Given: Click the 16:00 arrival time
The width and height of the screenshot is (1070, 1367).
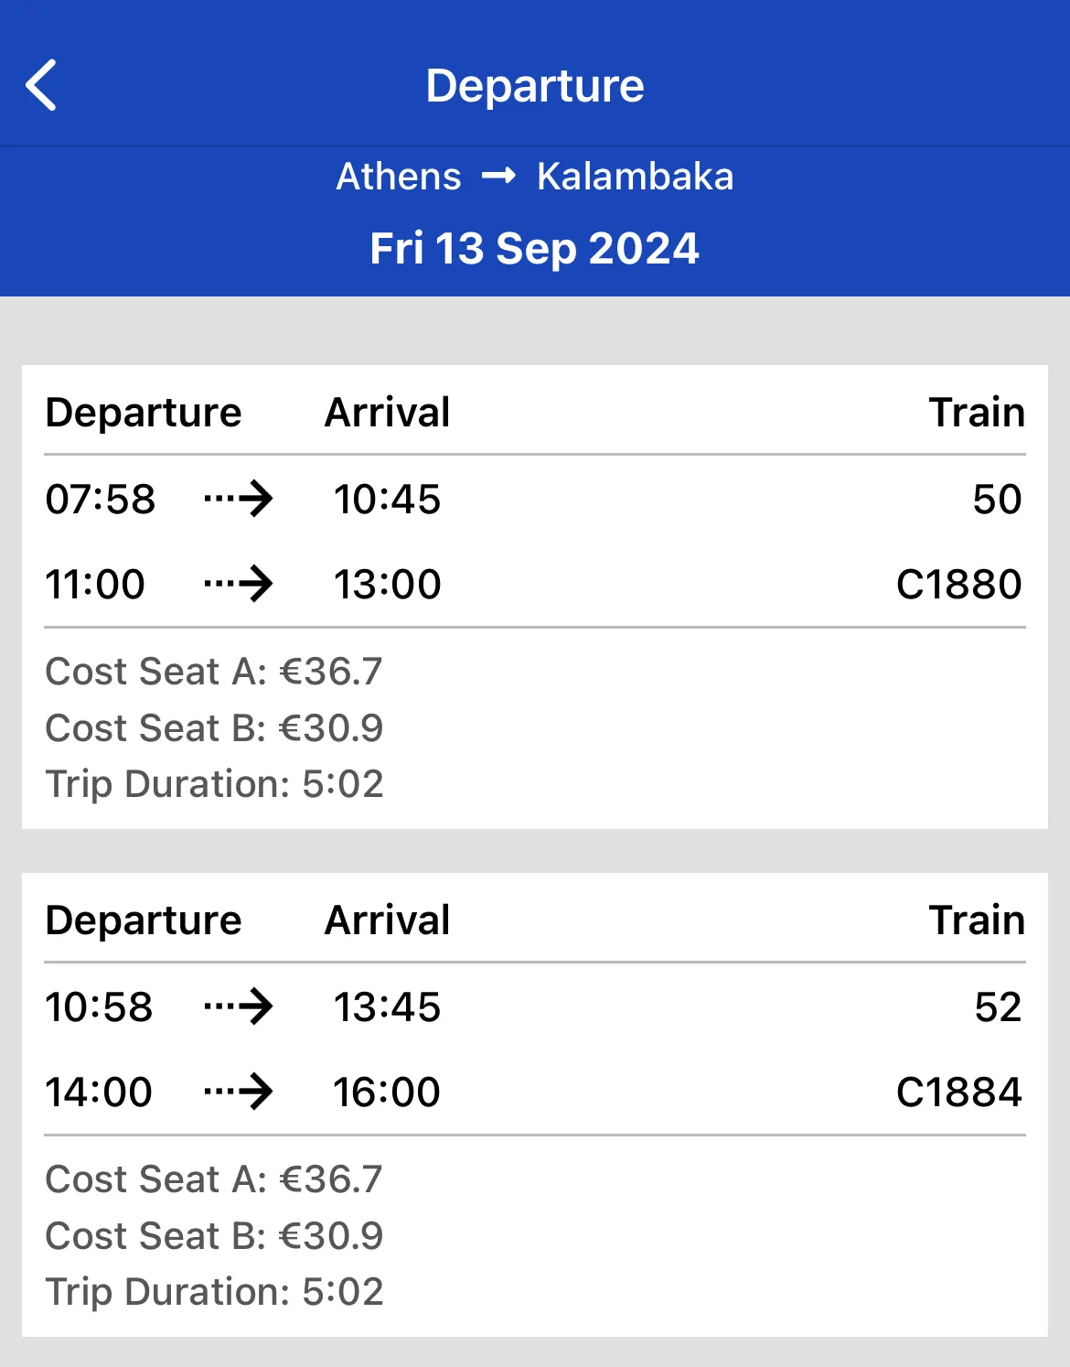Looking at the screenshot, I should [x=387, y=1093].
